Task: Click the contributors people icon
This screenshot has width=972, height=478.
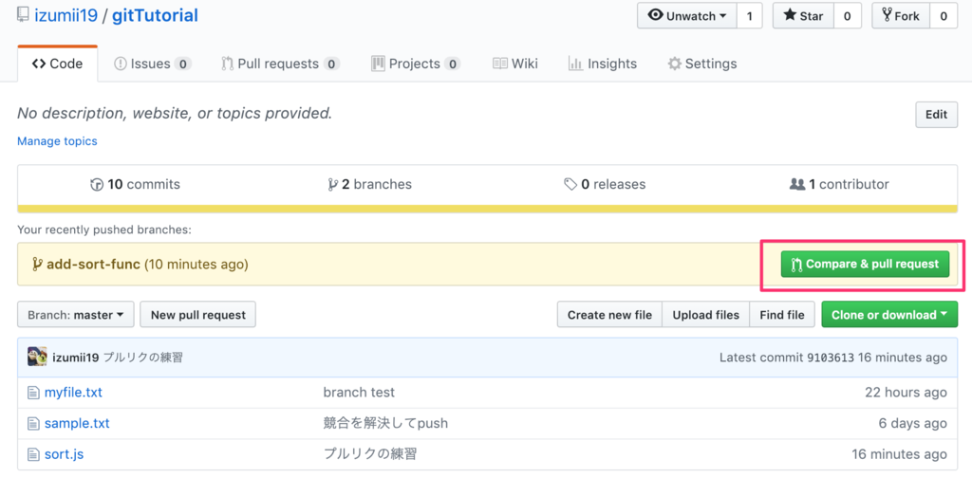Action: [x=797, y=185]
